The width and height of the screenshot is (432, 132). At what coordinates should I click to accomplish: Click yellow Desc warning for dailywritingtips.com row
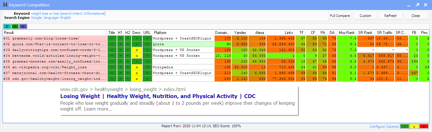pyautogui.click(x=137, y=50)
